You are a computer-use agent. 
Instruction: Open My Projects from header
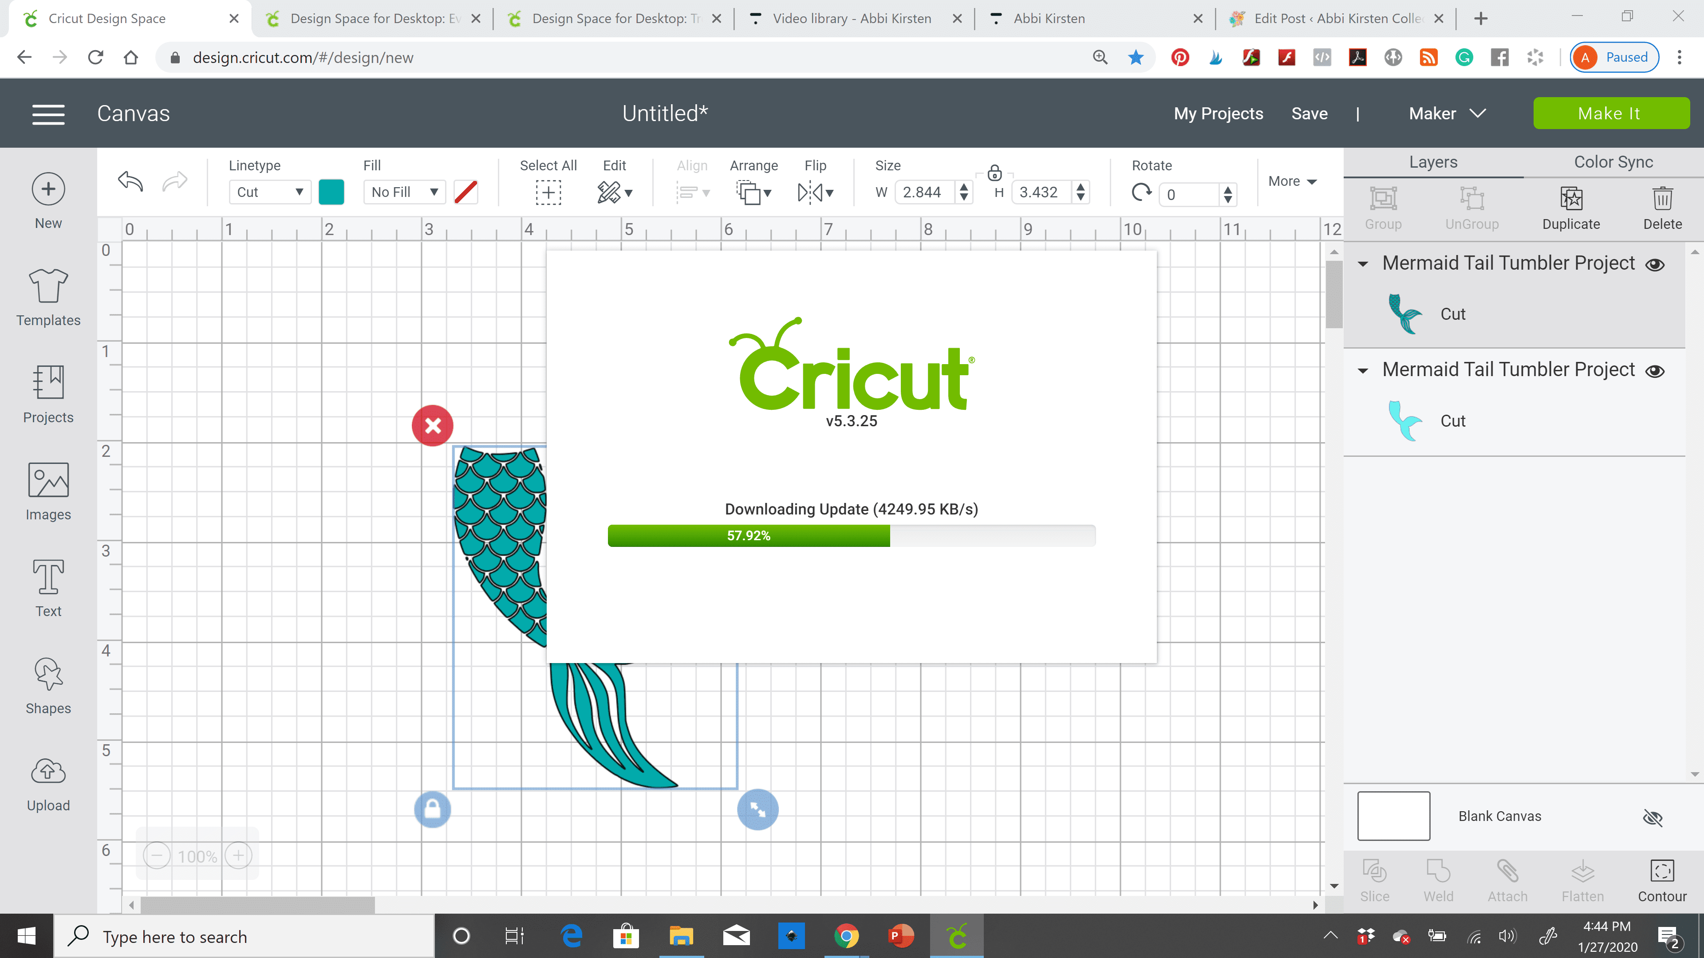(1218, 114)
